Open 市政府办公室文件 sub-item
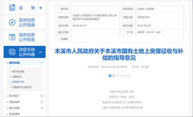This screenshot has width=193, height=117. pos(22,87)
